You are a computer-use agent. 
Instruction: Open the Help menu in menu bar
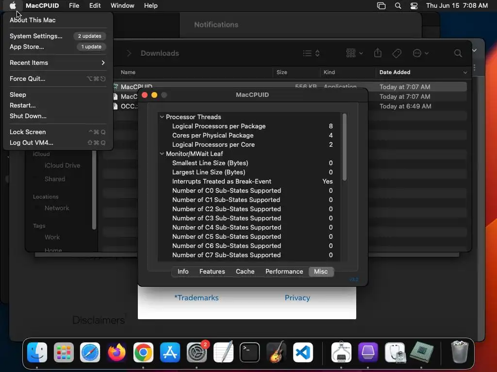click(x=150, y=5)
